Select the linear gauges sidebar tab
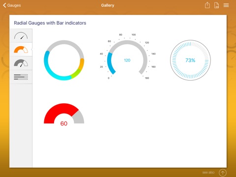 coord(21,77)
